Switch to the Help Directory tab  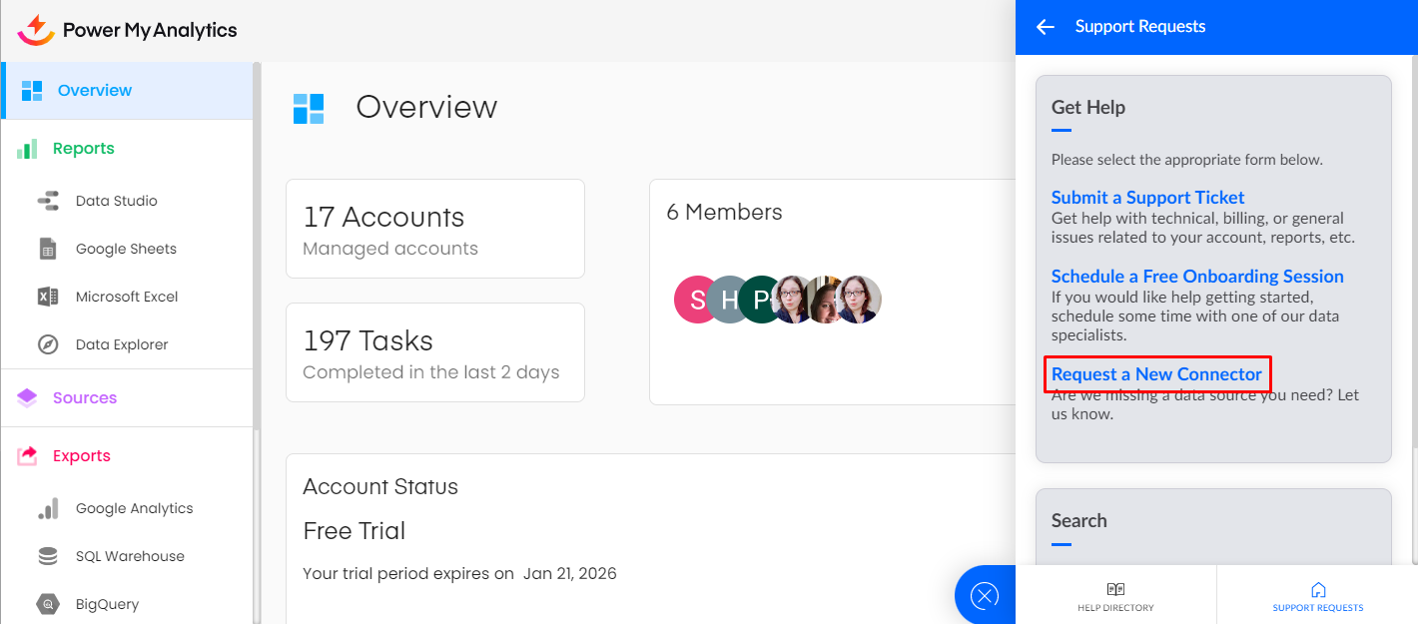[x=1115, y=596]
